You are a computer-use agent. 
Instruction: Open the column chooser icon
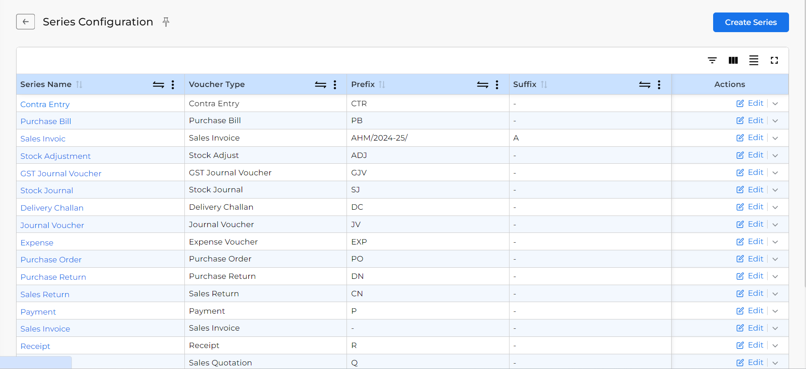tap(733, 60)
